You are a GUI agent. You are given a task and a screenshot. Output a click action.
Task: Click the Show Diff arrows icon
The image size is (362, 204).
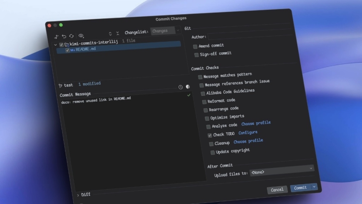point(57,37)
